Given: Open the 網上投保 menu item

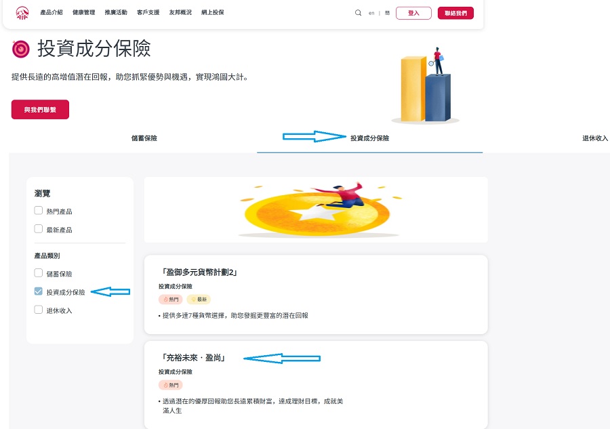Looking at the screenshot, I should (213, 13).
